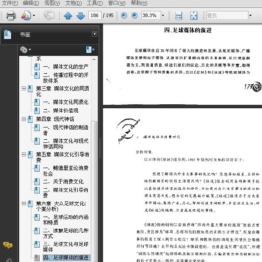Image resolution: width=262 pixels, height=262 pixels.
Task: Select bookmark 二、关于消费文化
Action: pyautogui.click(x=63, y=182)
